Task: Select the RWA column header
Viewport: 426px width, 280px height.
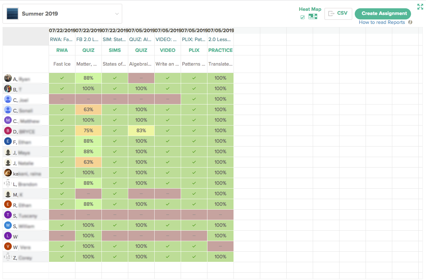Action: (x=62, y=50)
